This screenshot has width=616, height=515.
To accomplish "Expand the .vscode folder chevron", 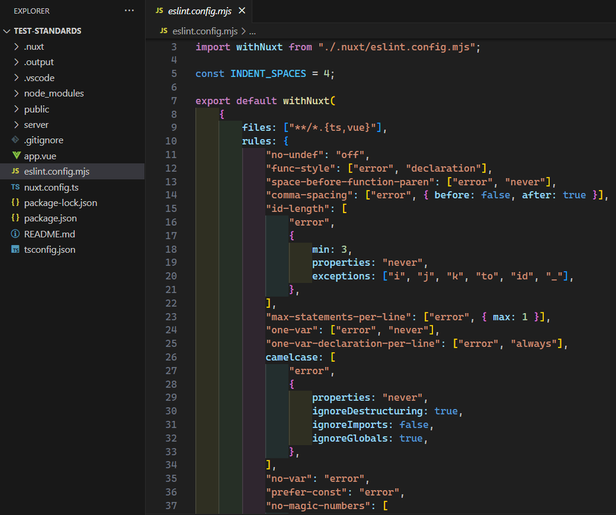I will [16, 78].
